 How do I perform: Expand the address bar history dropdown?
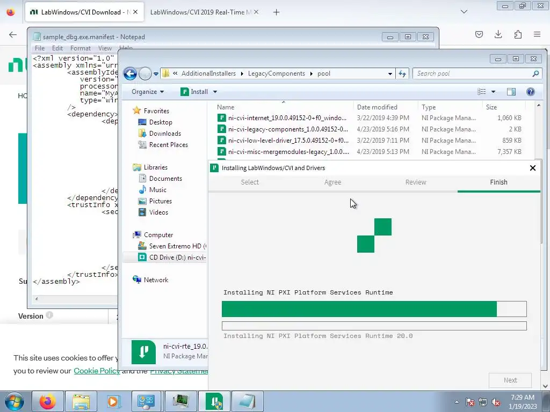390,73
